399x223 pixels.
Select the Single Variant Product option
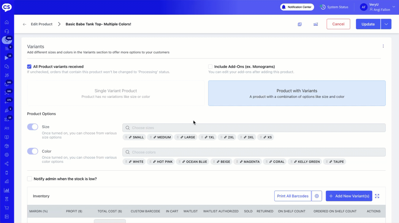116,93
